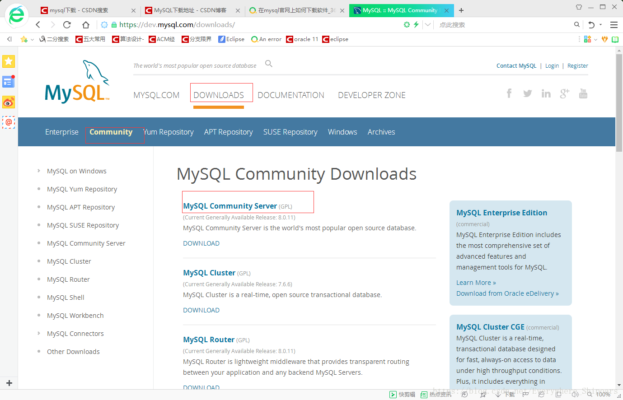Open the green reading-mode book icon

click(615, 39)
